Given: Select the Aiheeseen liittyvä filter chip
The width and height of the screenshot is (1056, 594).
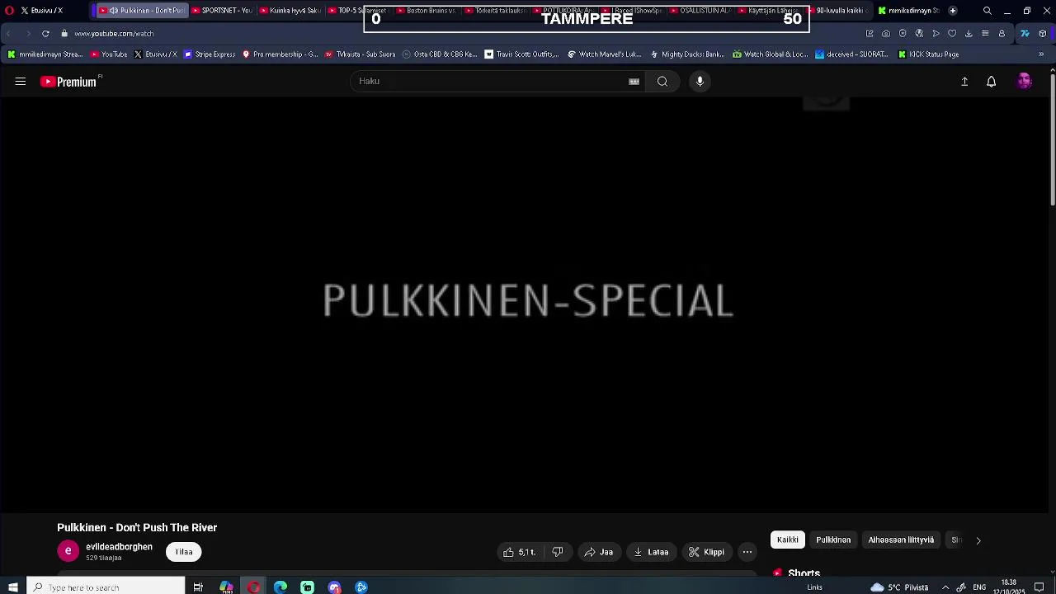Looking at the screenshot, I should 901,540.
